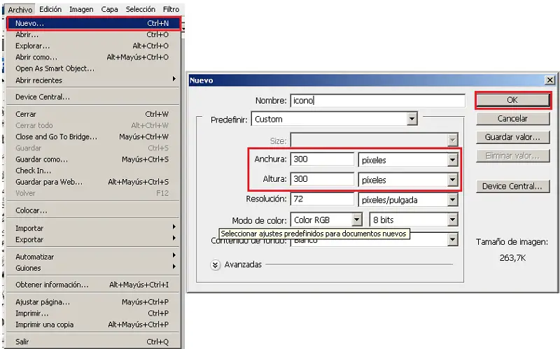Open the Filtro menu

click(171, 9)
